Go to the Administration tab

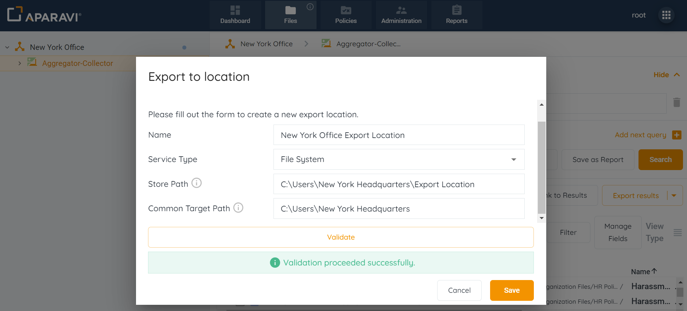click(x=401, y=15)
